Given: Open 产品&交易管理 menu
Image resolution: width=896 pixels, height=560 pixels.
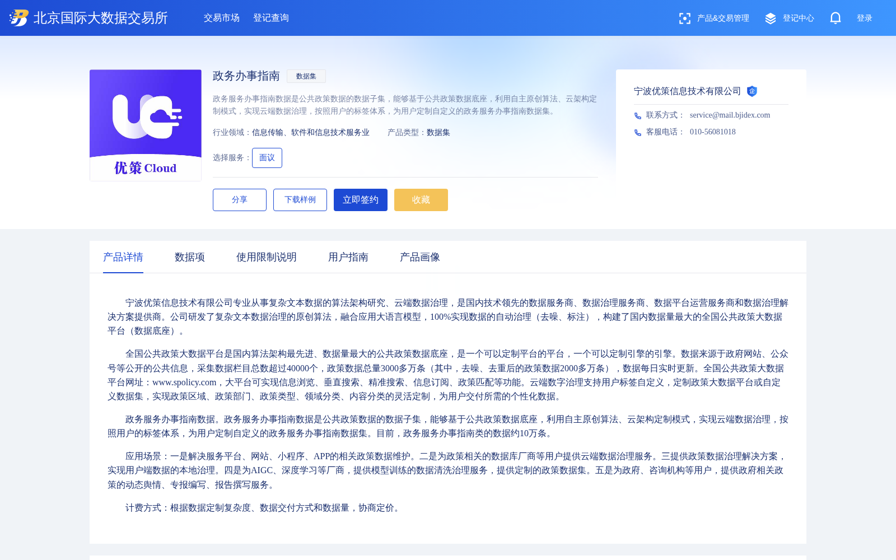Looking at the screenshot, I should (x=723, y=18).
